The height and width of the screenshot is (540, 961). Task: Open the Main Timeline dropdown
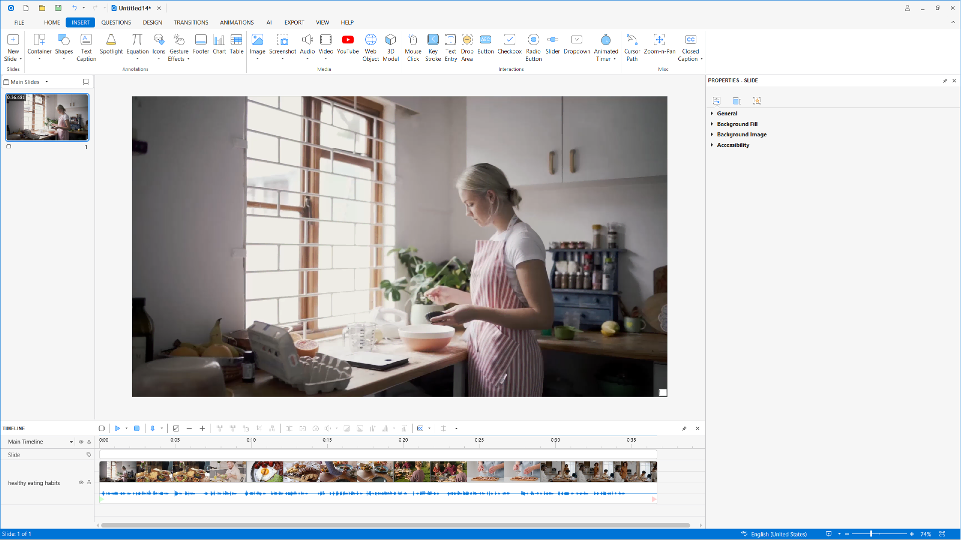71,442
